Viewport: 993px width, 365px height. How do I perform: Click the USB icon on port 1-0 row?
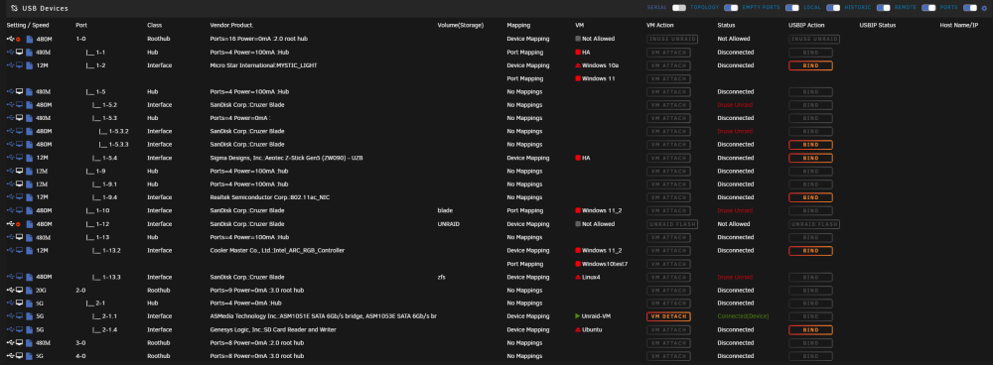point(10,39)
